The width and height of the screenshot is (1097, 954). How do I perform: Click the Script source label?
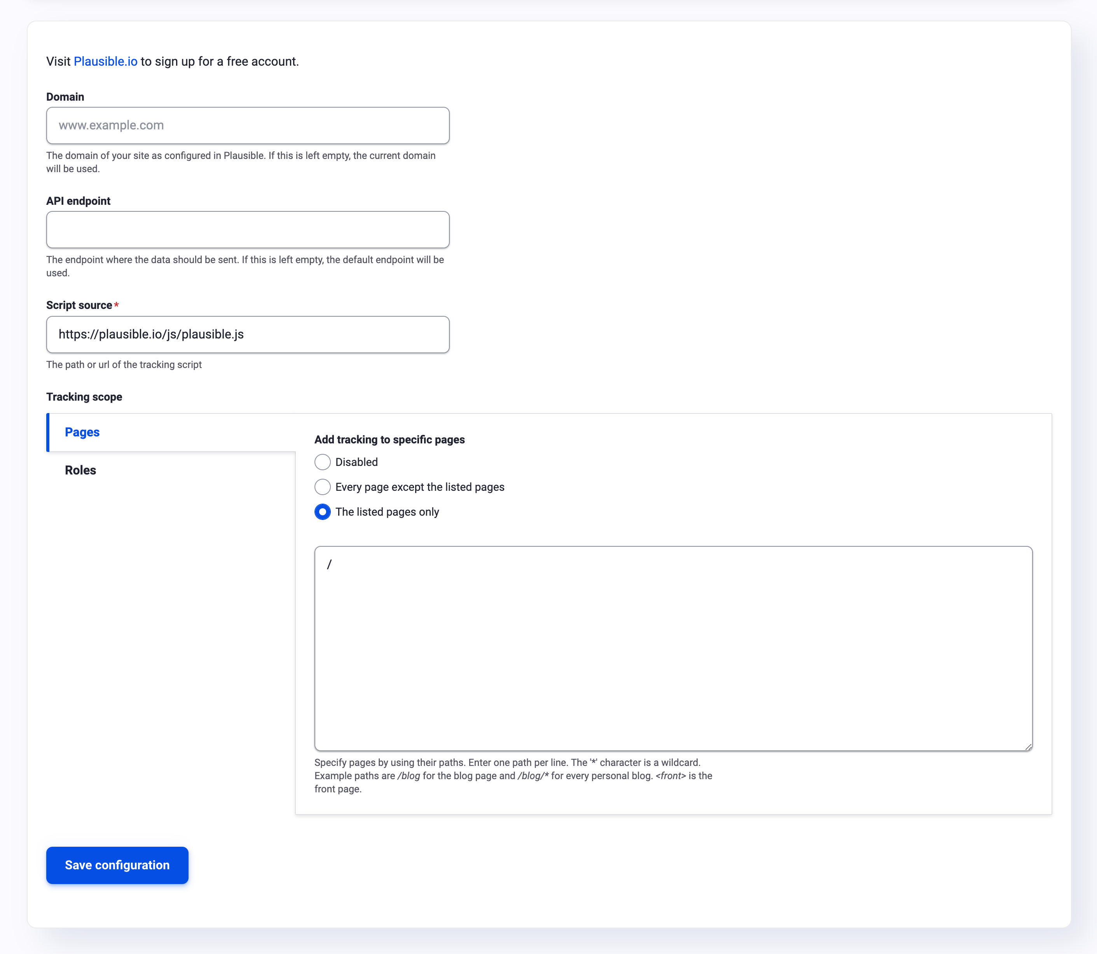click(79, 305)
